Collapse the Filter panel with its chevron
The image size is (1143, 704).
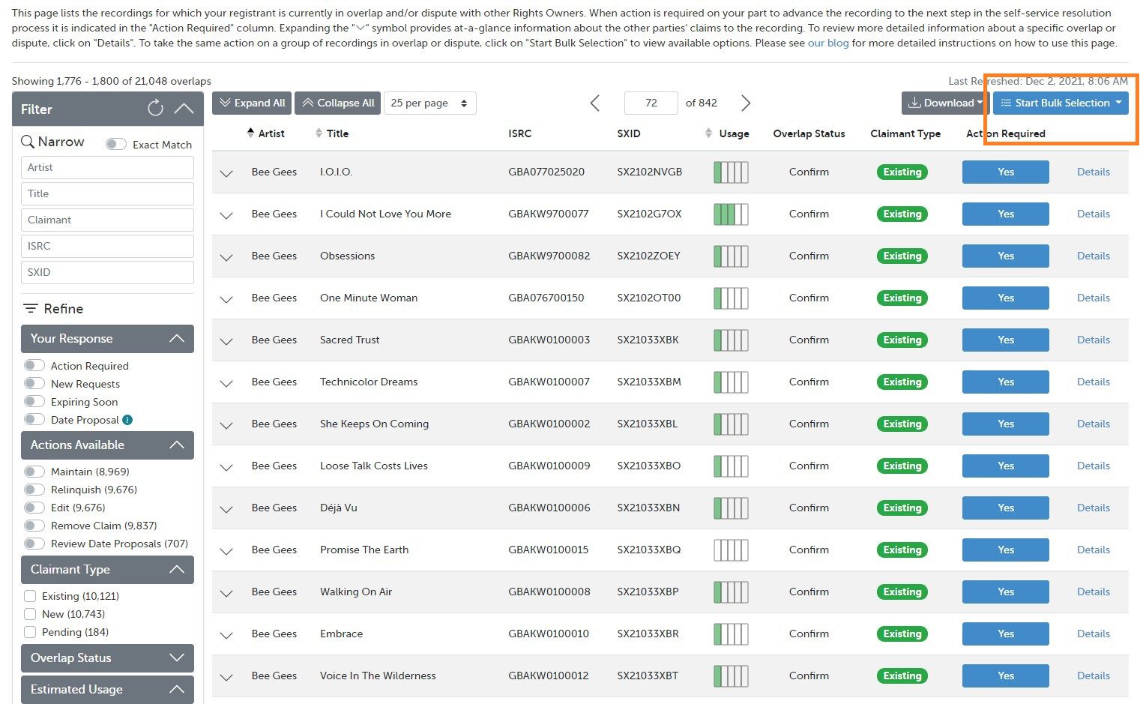click(184, 109)
